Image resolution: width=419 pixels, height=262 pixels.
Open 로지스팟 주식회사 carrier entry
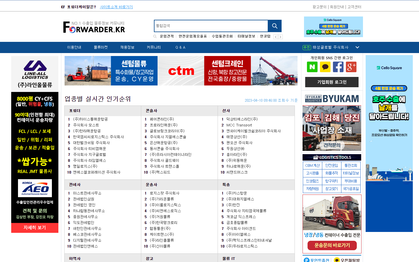click(165, 193)
